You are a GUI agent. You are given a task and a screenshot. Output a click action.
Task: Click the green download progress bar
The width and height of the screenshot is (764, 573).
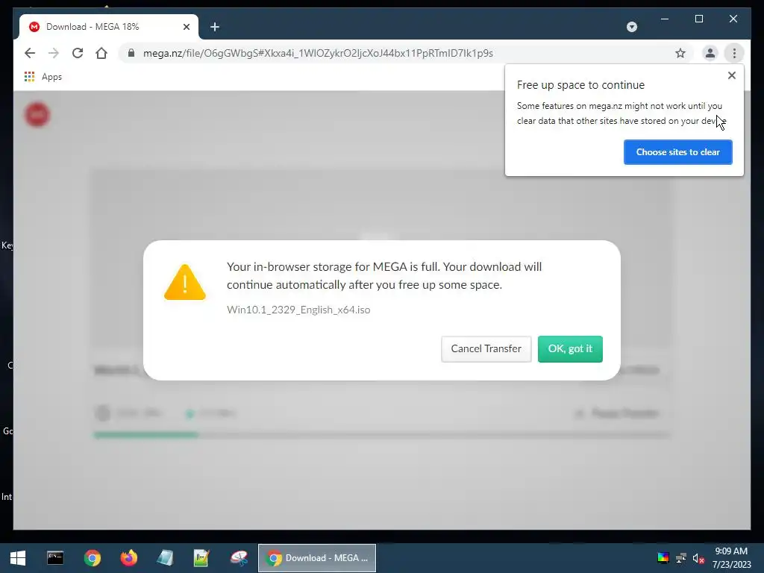[146, 435]
